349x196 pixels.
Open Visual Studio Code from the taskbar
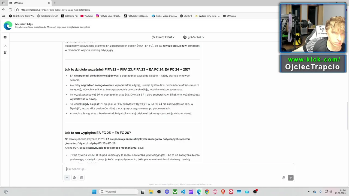(x=183, y=192)
